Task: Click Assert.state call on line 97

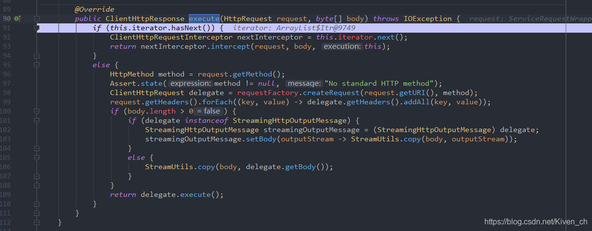Action: coord(136,83)
